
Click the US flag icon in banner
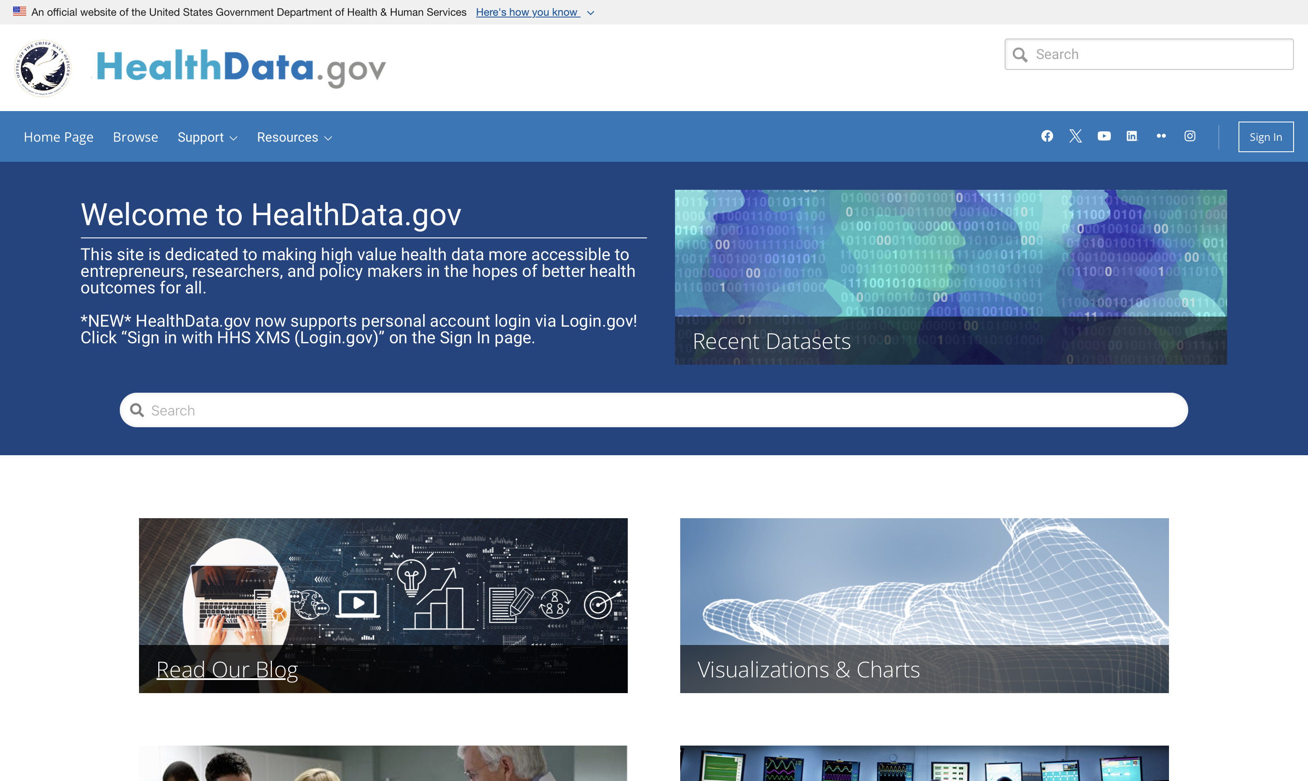20,11
